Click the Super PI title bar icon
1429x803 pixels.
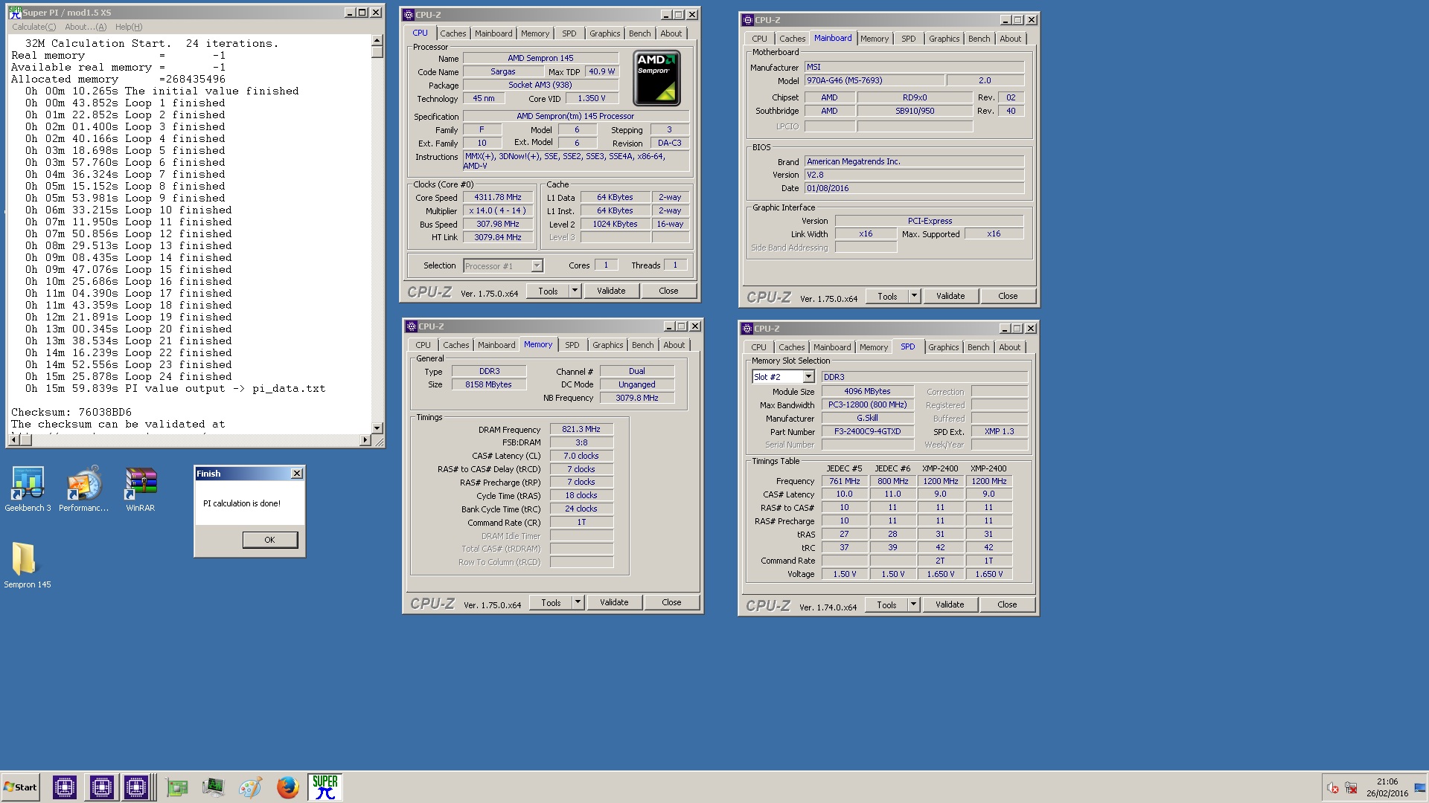click(15, 13)
